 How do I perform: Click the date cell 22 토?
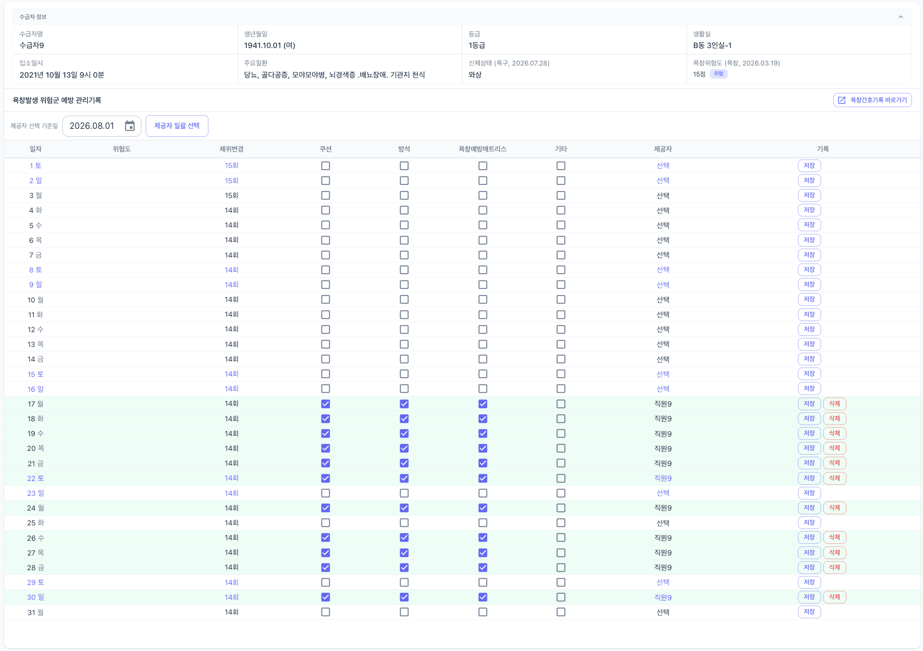tap(36, 478)
